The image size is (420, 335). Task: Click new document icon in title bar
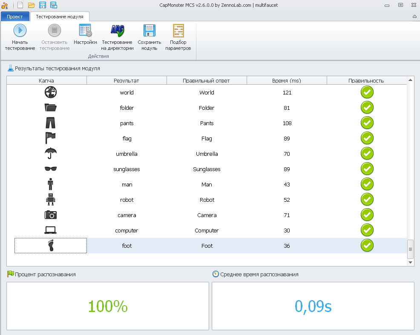click(x=20, y=5)
